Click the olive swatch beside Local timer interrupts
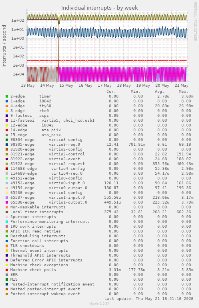 click(x=7, y=212)
